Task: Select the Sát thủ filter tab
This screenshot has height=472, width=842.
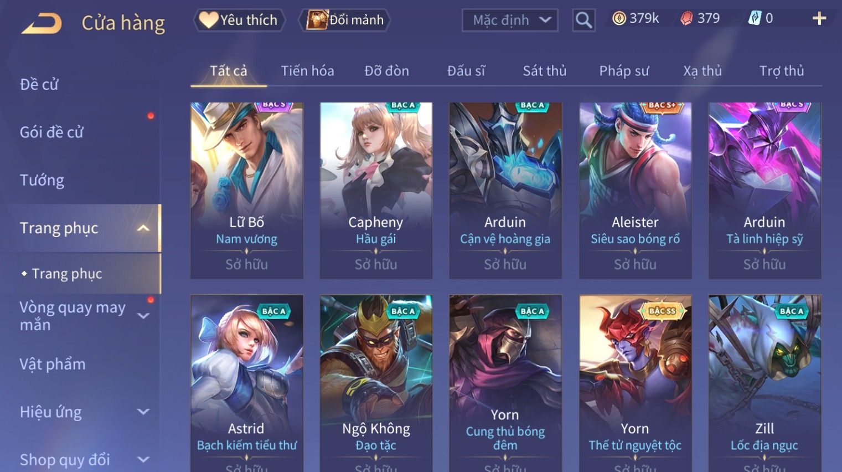Action: [x=545, y=71]
